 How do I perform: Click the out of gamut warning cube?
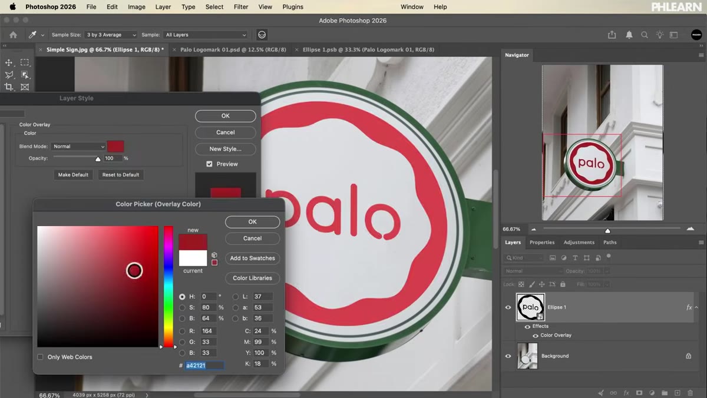[x=214, y=255]
